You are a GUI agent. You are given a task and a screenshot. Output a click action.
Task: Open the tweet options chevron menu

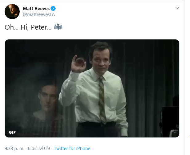point(177,8)
